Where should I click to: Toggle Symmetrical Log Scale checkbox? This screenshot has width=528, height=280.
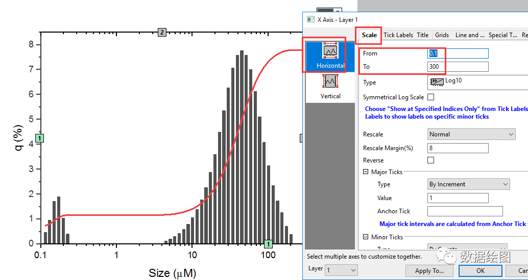pos(430,97)
